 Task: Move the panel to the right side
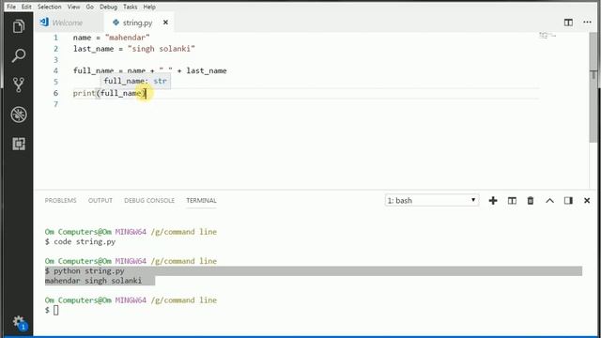[x=568, y=200]
